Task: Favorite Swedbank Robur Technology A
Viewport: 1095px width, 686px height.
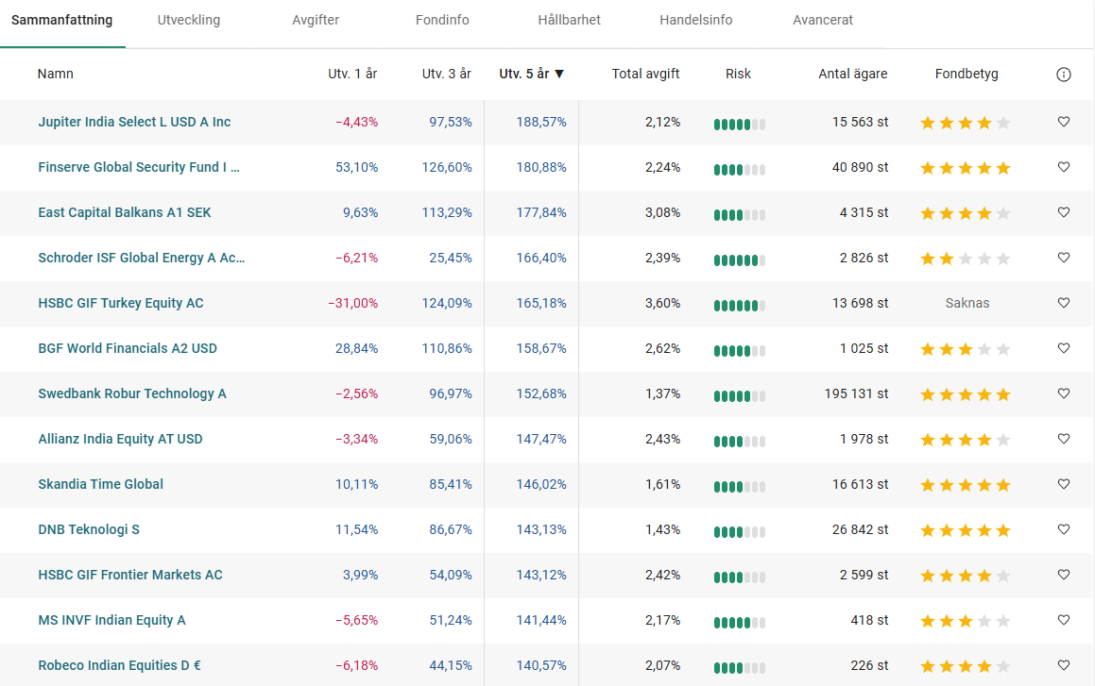Action: click(x=1064, y=393)
